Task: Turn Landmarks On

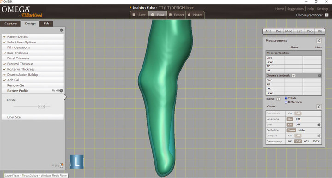Action: click(290, 119)
